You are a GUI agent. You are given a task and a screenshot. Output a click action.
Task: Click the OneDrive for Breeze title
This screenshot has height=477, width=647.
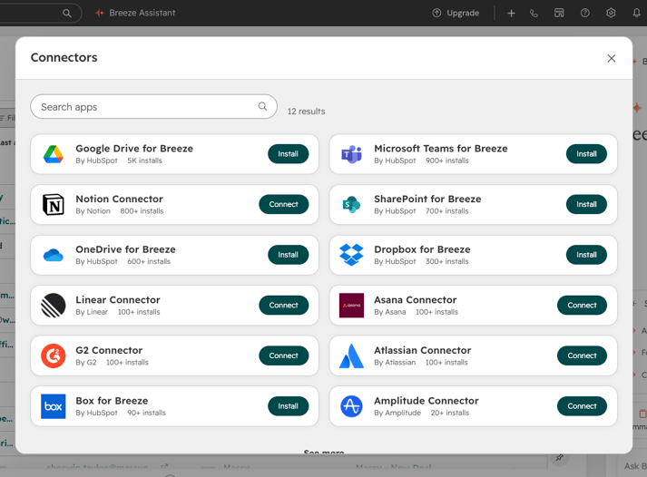(x=125, y=249)
